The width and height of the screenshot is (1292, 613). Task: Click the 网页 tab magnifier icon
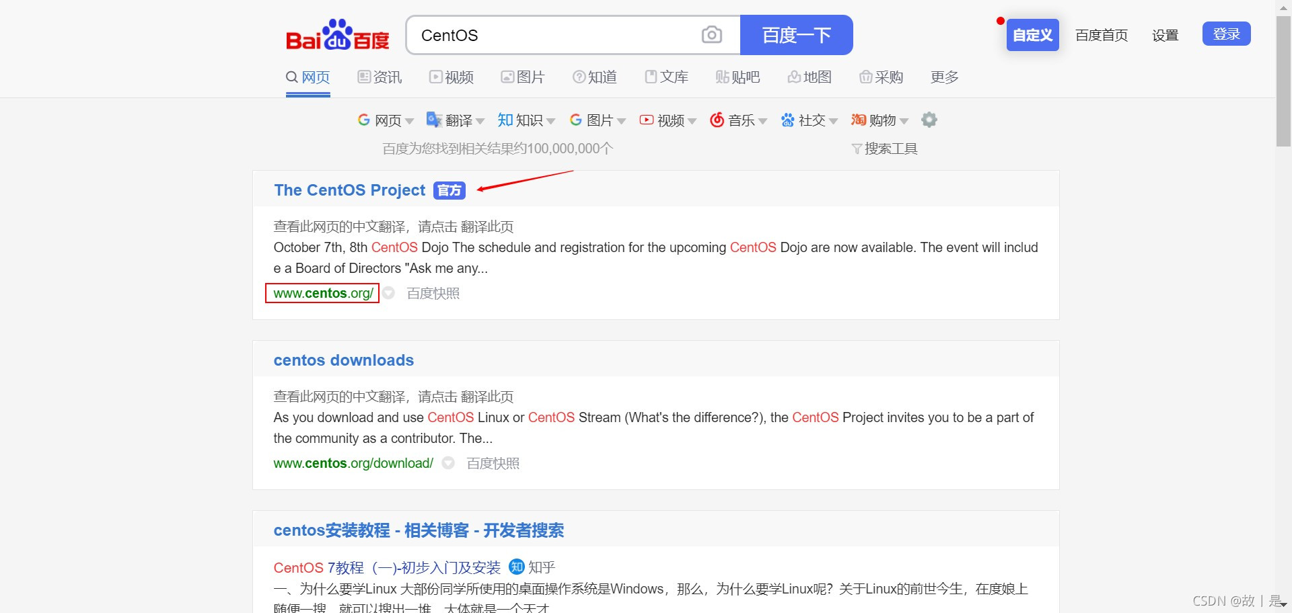[292, 77]
